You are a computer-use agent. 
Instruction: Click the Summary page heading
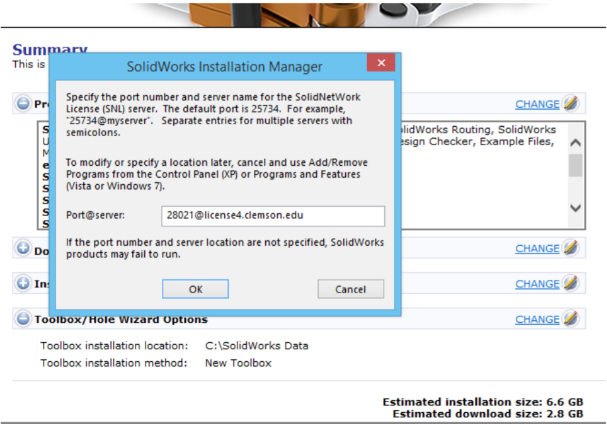(50, 49)
